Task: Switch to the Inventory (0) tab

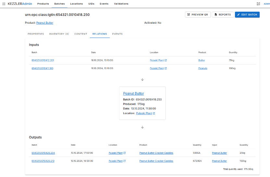Action: pyautogui.click(x=59, y=34)
